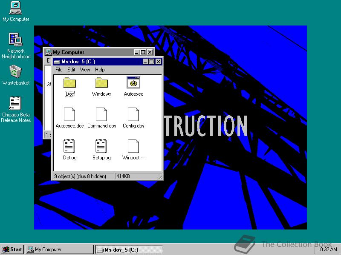
Task: Select the Wastebasket desktop icon
Action: click(x=16, y=75)
